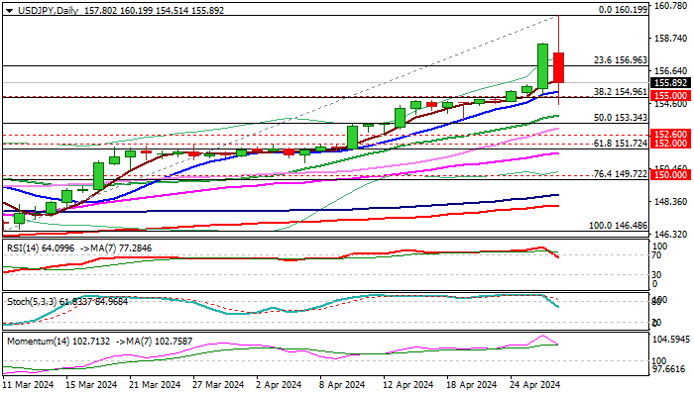The height and width of the screenshot is (396, 694).
Task: Click the large red latest candlestick body
Action: (558, 67)
